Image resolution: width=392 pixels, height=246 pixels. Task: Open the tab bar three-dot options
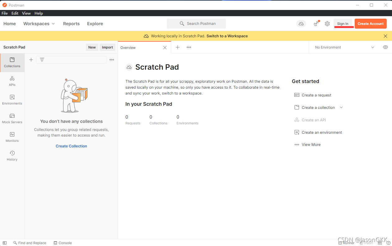pyautogui.click(x=189, y=47)
